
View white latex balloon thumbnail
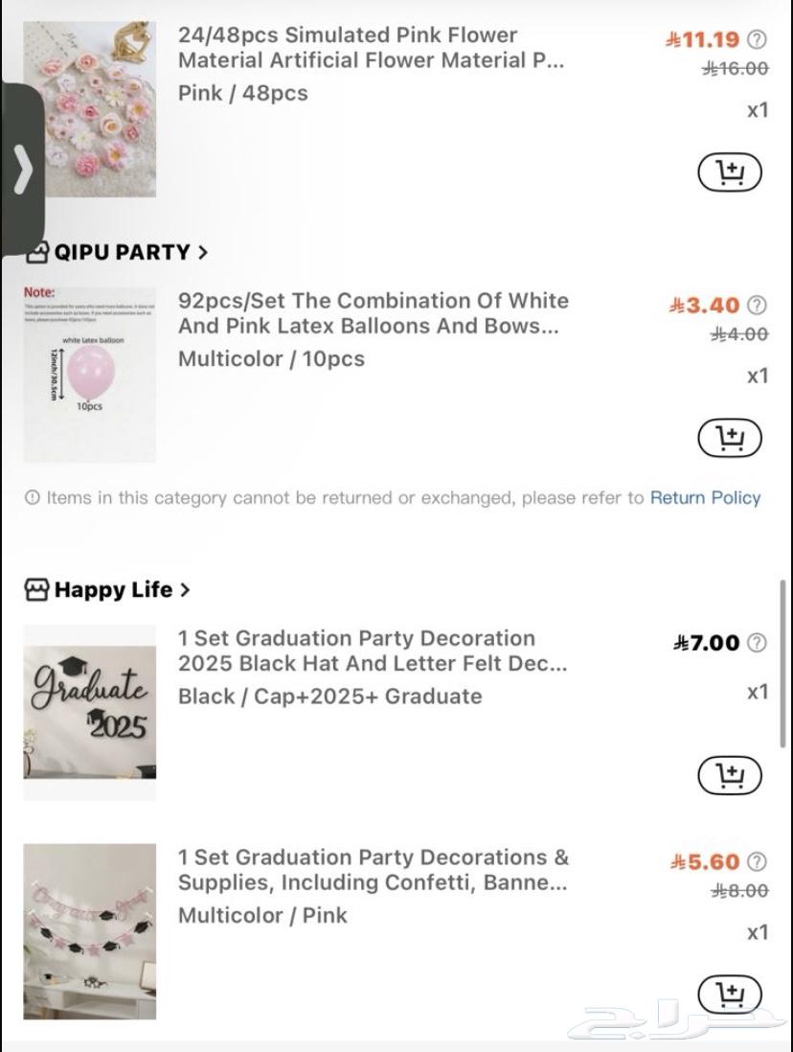[x=90, y=375]
